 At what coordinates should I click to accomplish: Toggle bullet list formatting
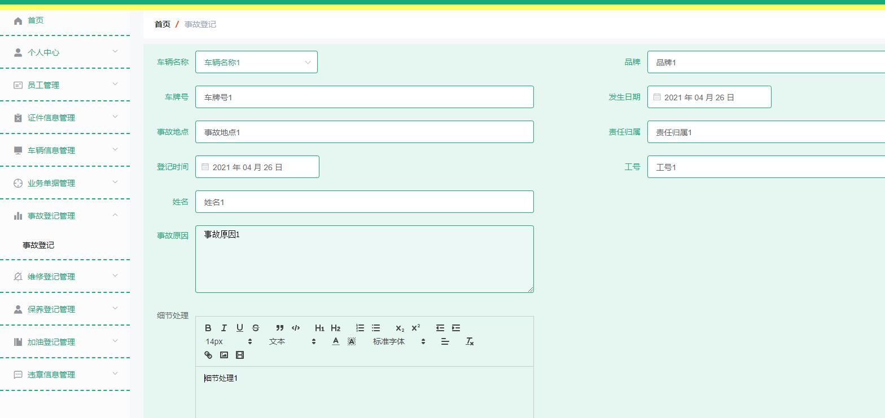(x=375, y=328)
